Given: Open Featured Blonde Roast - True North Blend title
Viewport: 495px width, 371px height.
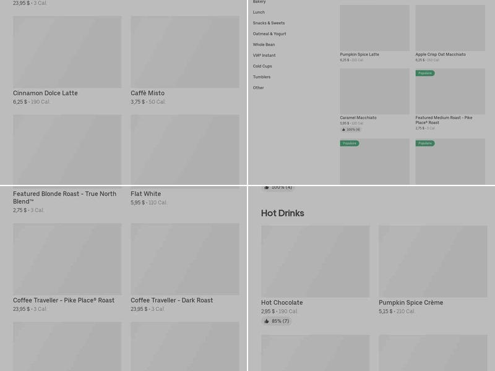Looking at the screenshot, I should click(x=65, y=197).
